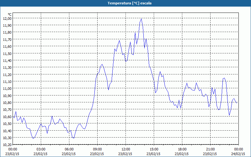Select the 10,20 y-axis label
Image resolution: width=251 pixels, height=157 pixels.
pos(7,145)
